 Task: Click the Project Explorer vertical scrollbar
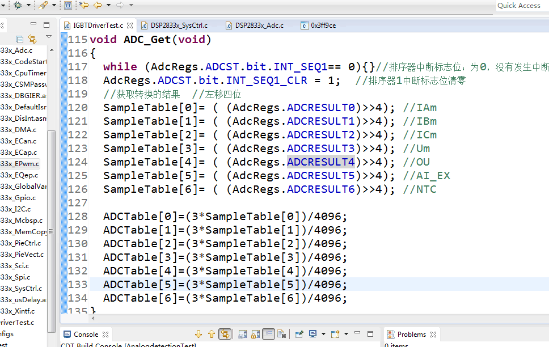click(x=51, y=231)
